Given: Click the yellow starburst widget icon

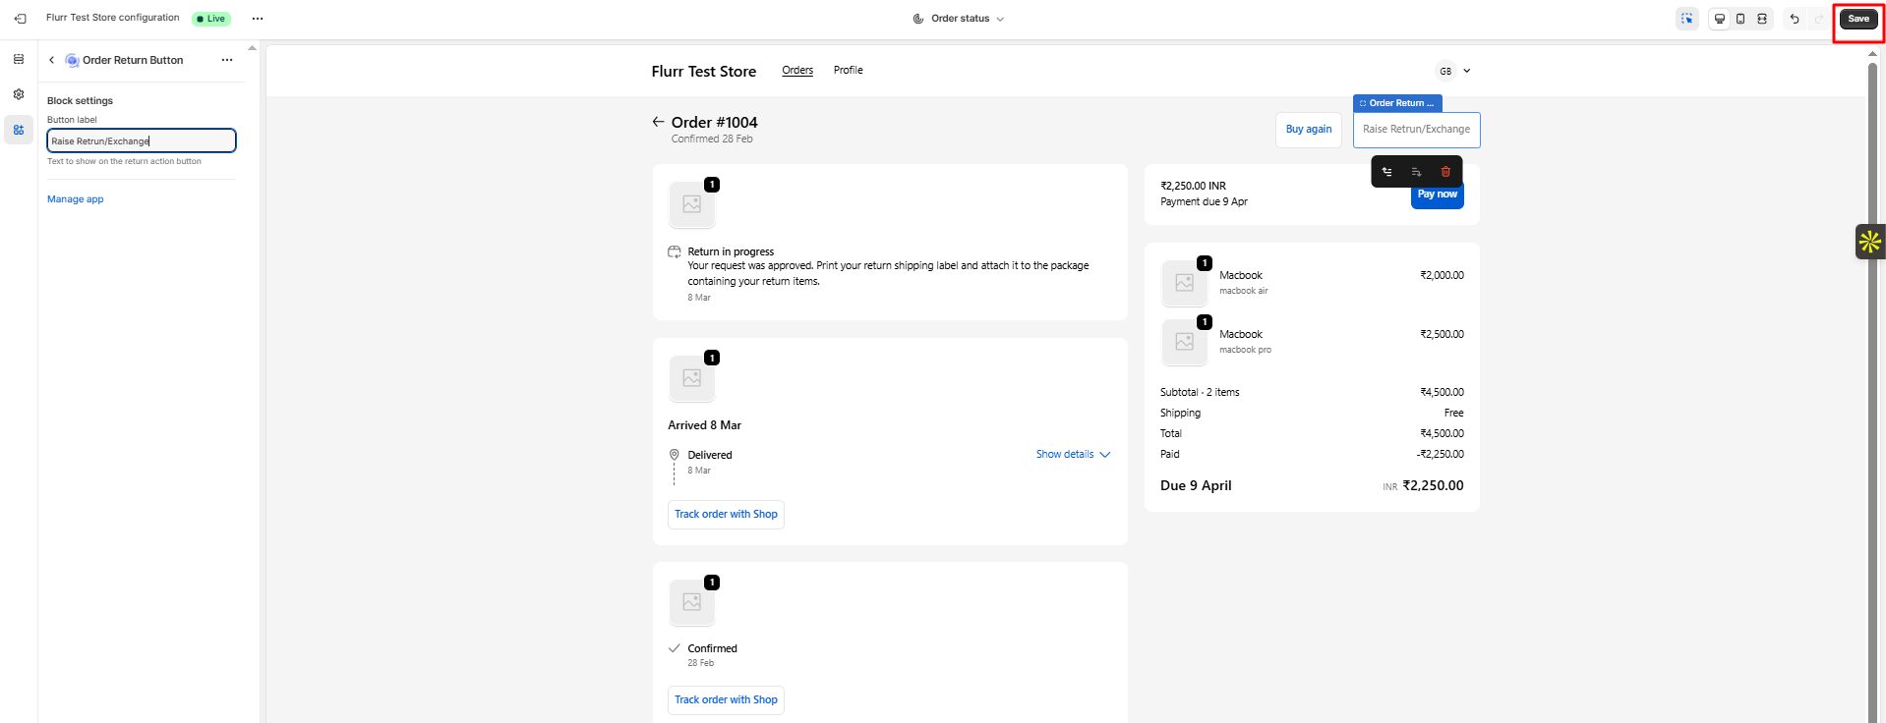Looking at the screenshot, I should click(1869, 242).
